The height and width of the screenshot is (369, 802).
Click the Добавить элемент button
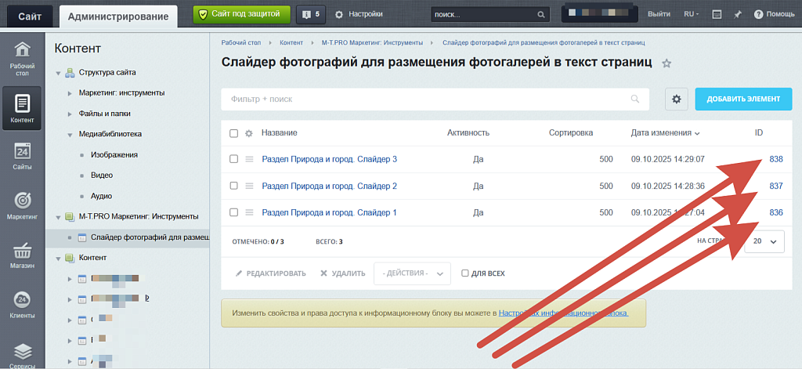(743, 99)
